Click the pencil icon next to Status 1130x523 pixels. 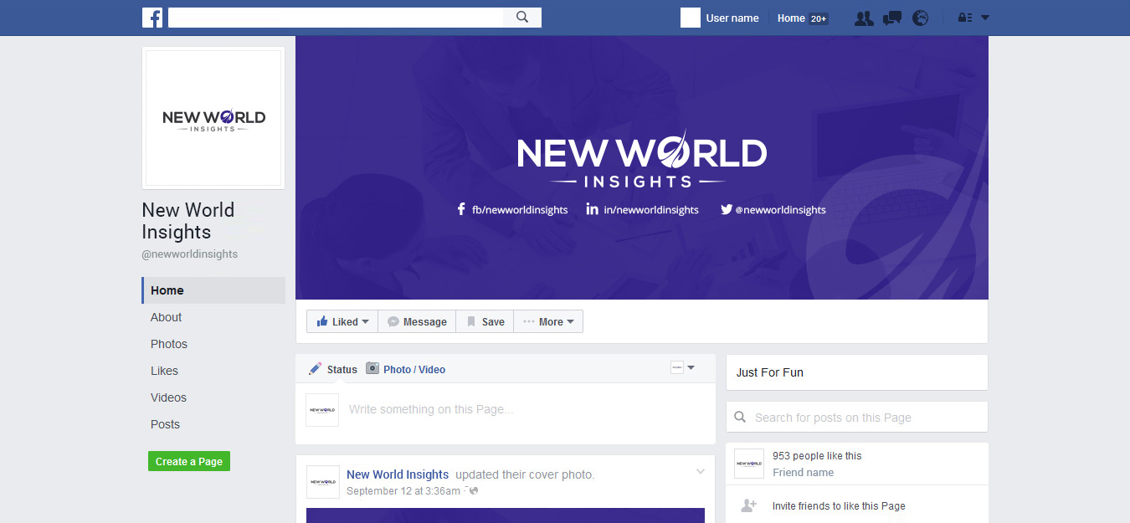click(x=315, y=368)
